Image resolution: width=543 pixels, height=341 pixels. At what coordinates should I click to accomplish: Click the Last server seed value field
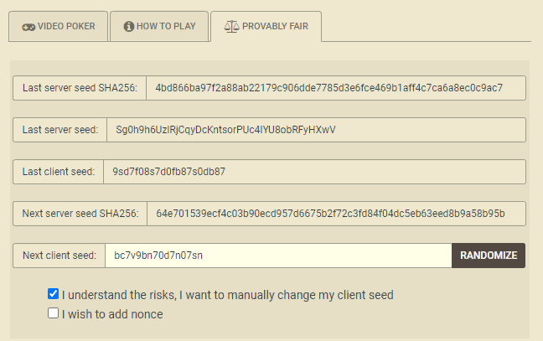pyautogui.click(x=316, y=130)
